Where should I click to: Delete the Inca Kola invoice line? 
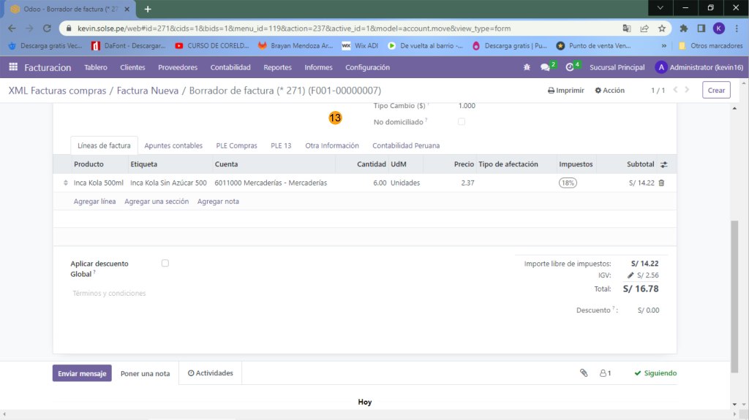661,183
